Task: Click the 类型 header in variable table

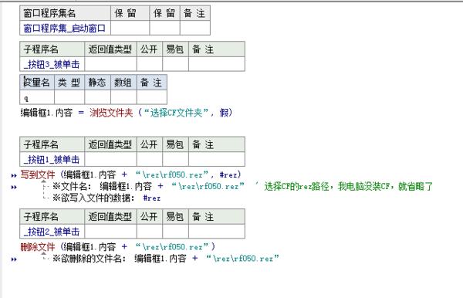Action: tap(69, 83)
